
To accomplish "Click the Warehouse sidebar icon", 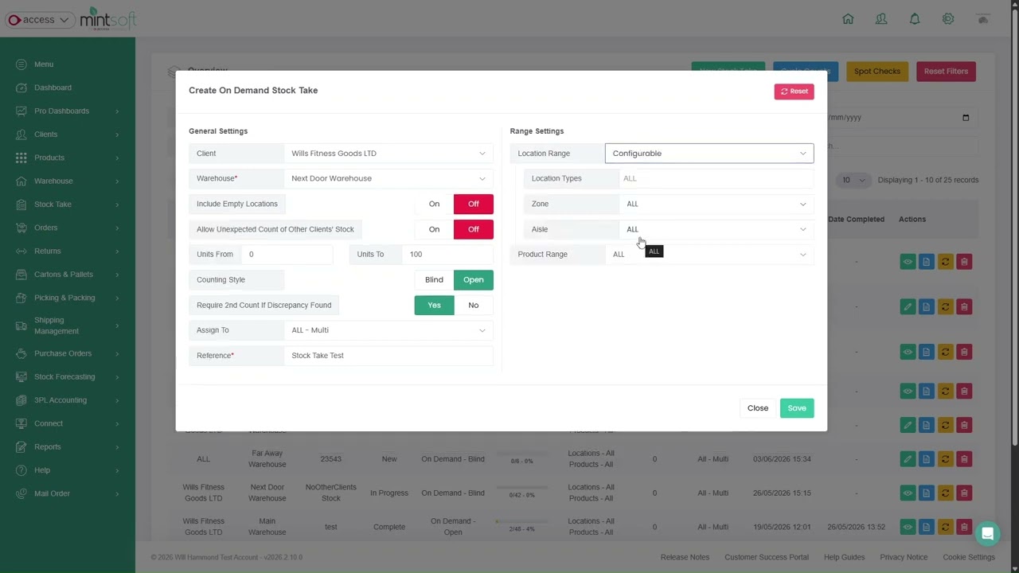I will click(x=21, y=181).
